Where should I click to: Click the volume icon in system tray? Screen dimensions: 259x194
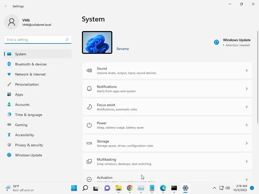point(228,188)
